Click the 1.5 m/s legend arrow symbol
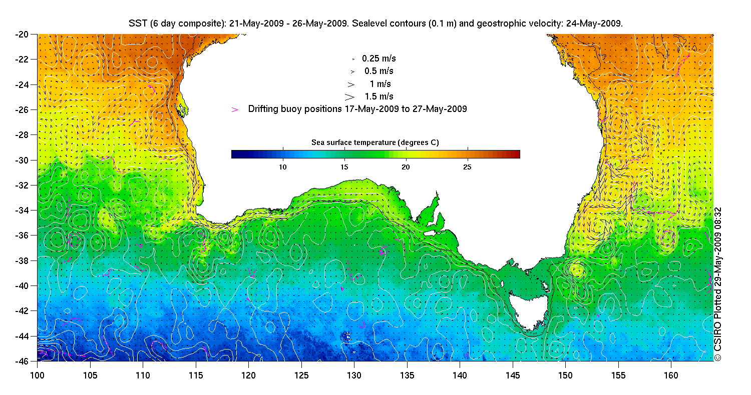 [x=350, y=96]
